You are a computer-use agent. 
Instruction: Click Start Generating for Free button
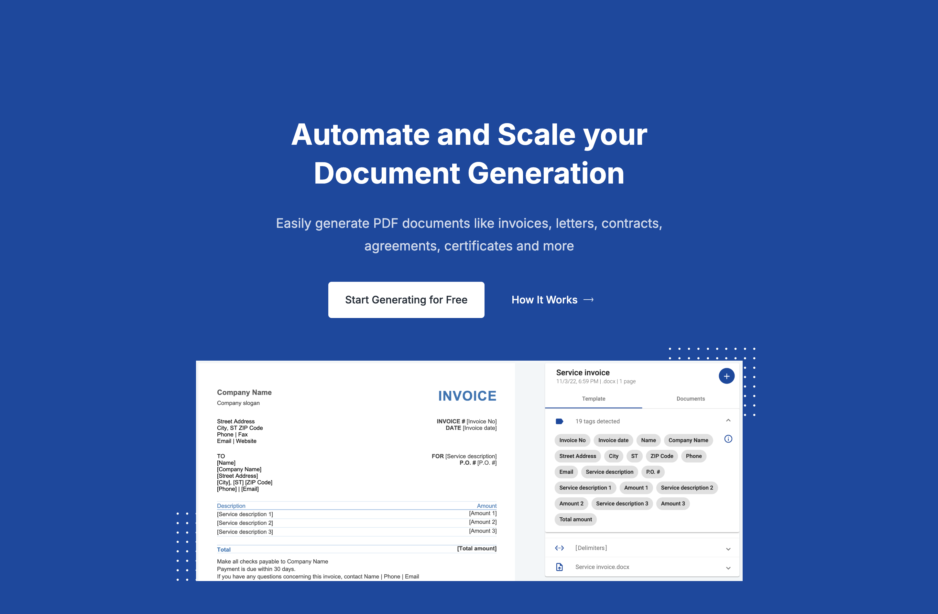(406, 300)
